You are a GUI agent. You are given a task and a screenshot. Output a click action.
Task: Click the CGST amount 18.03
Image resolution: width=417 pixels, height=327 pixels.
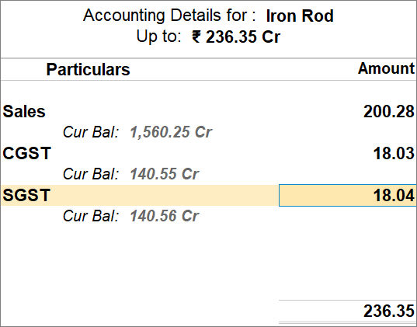pyautogui.click(x=394, y=153)
